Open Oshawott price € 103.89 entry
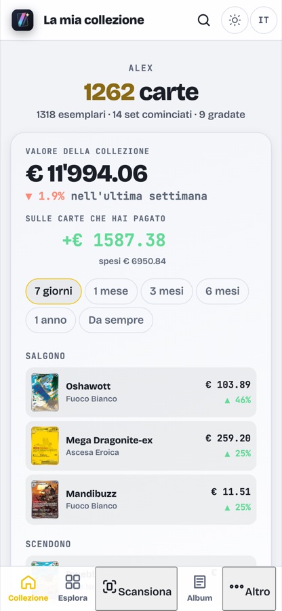This screenshot has width=282, height=611. coord(228,385)
